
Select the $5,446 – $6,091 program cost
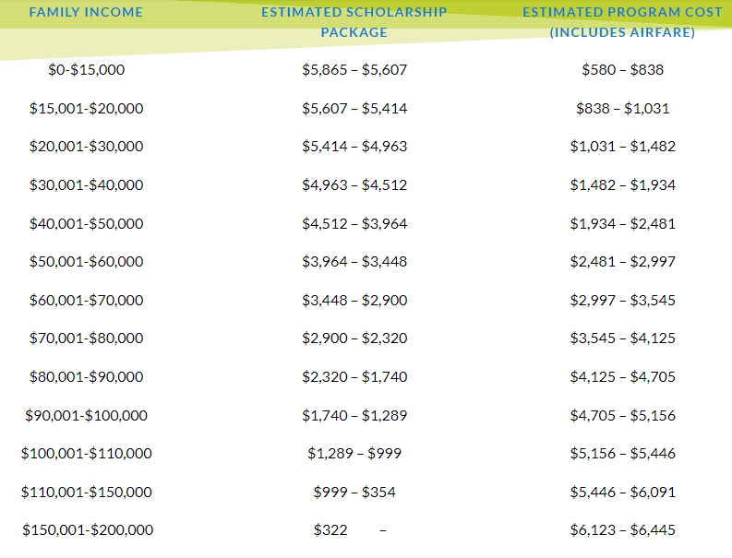coord(622,492)
